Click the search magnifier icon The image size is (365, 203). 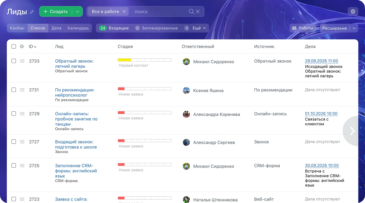[191, 11]
